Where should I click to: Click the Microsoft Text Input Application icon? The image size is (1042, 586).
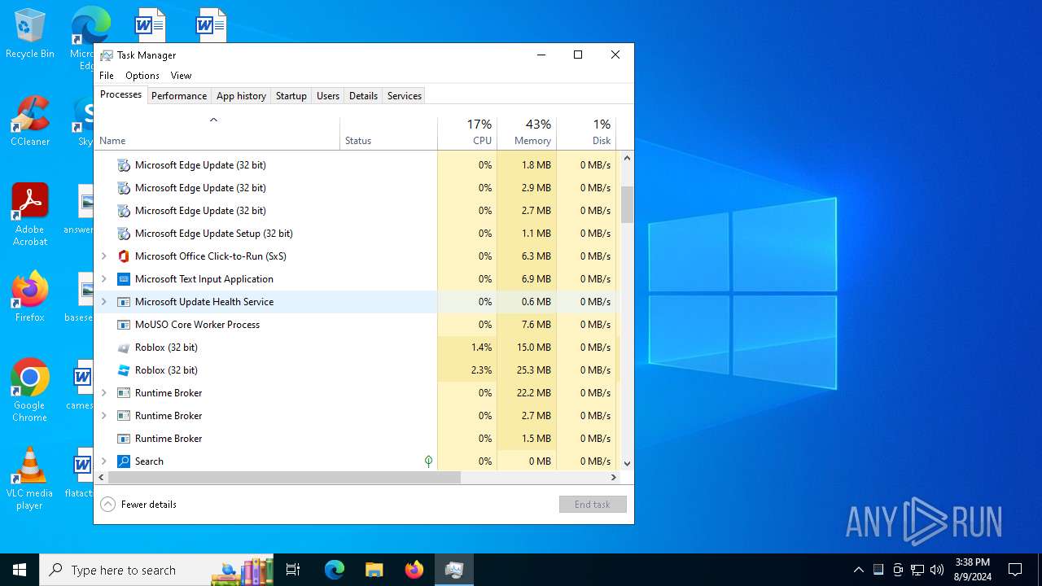[x=124, y=279]
